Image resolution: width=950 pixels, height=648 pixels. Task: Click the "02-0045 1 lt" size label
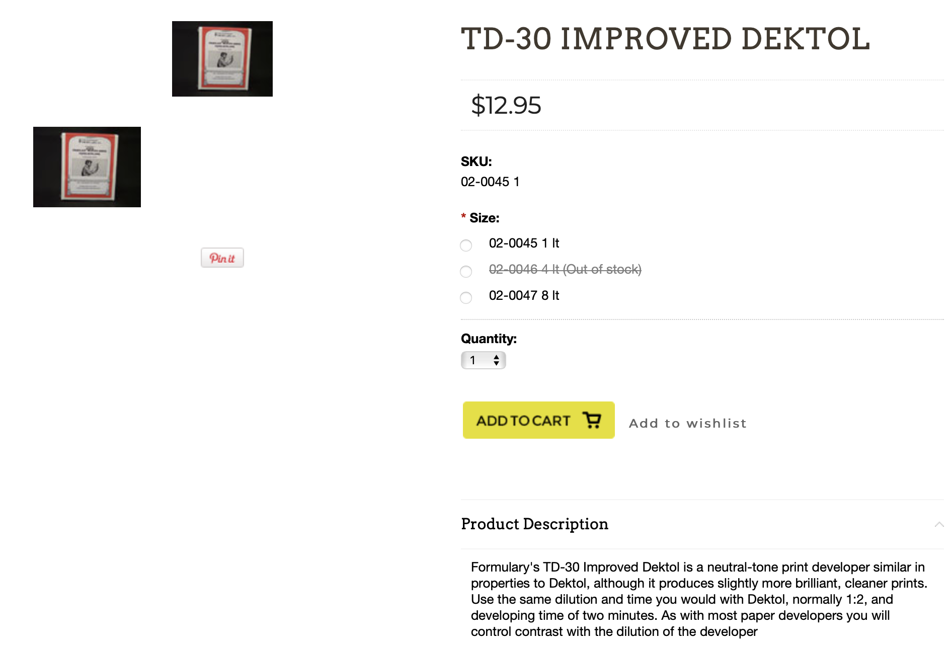(524, 244)
